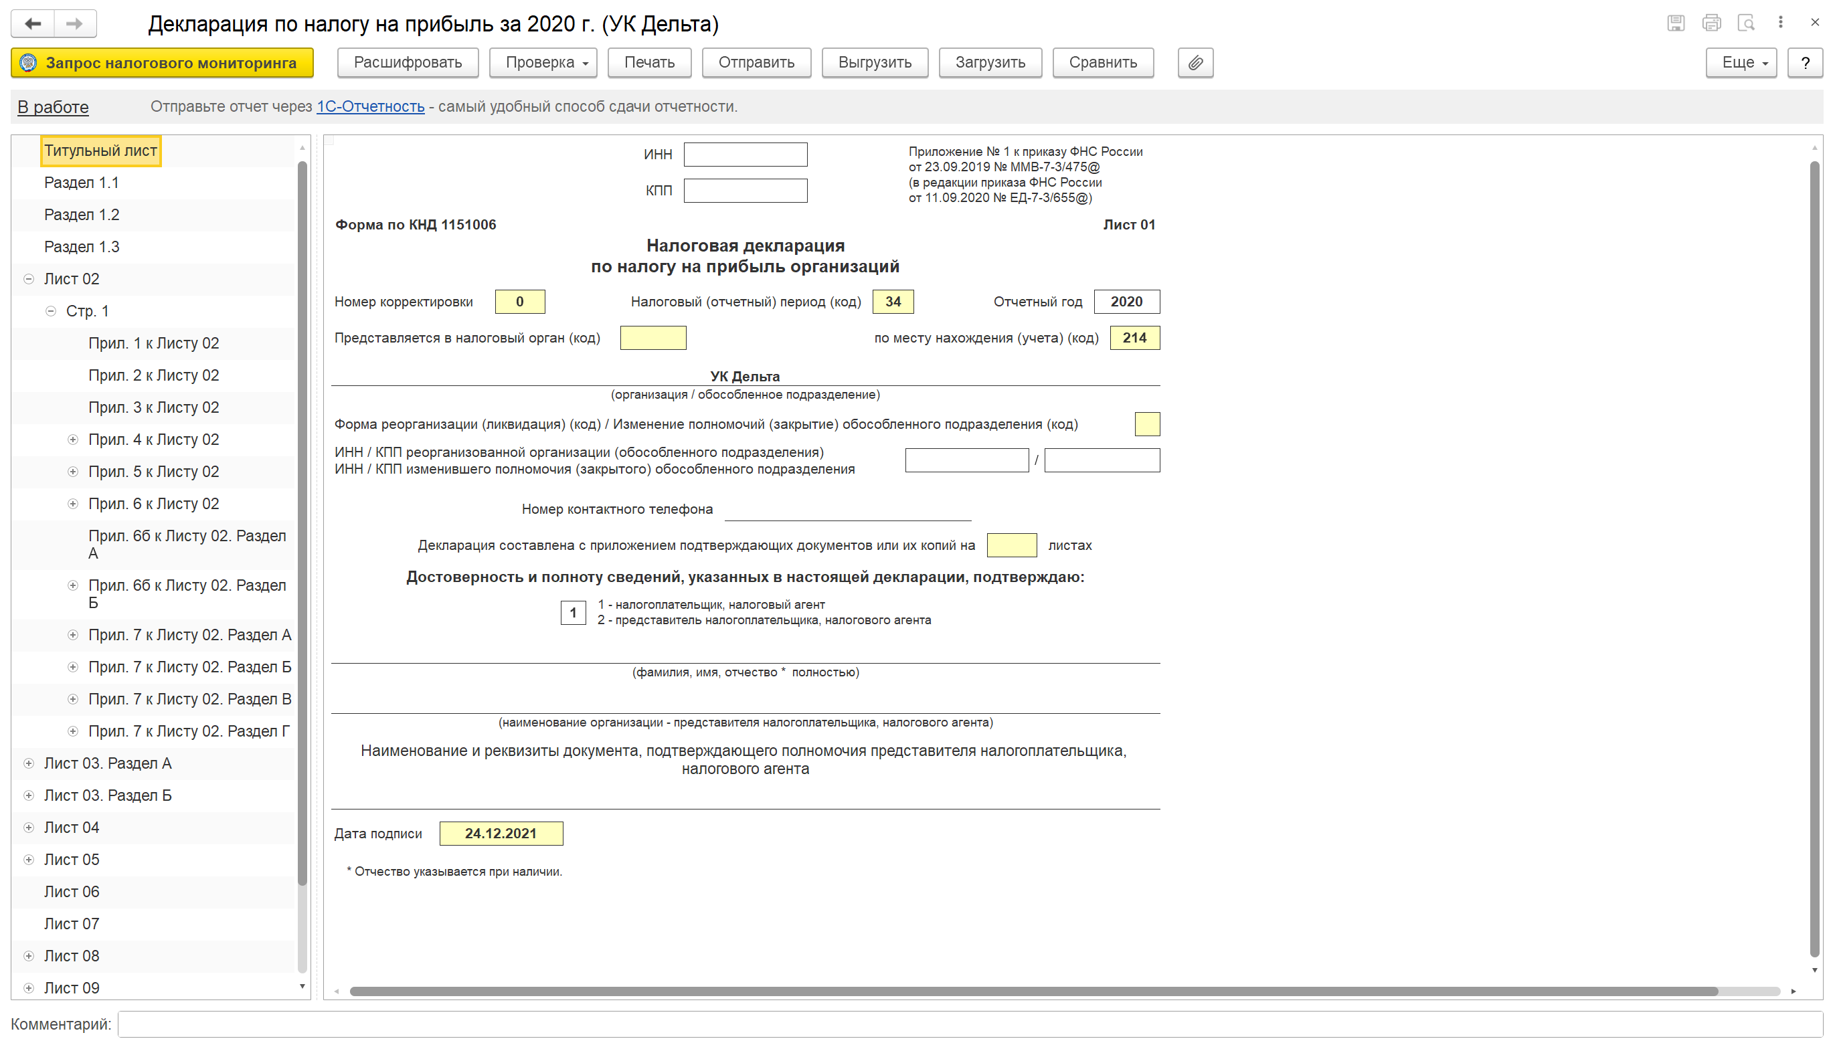Screen dimensions: 1837x1049
Task: Expand Прил. 7 к Листу 02. Раздел Б
Action: [73, 667]
